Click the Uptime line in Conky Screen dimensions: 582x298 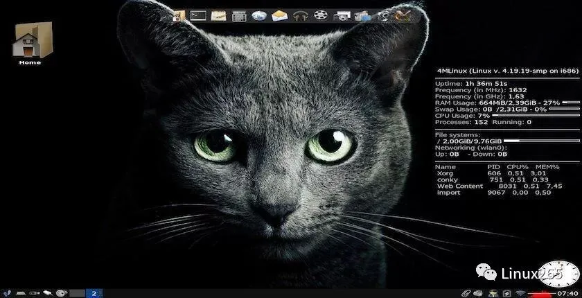pyautogui.click(x=471, y=83)
